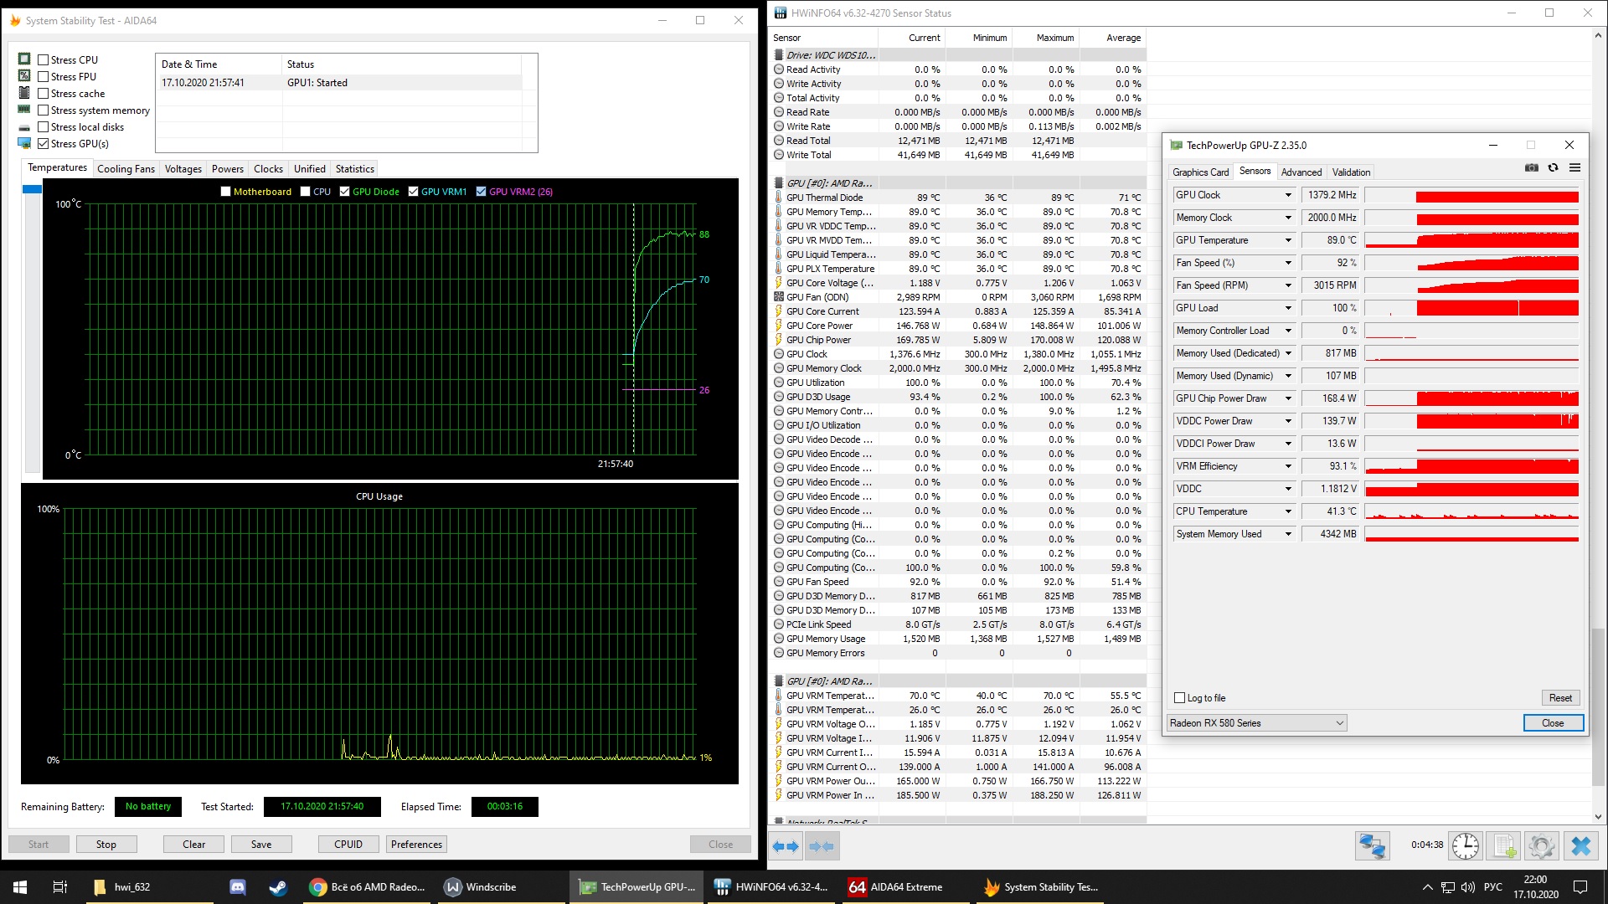This screenshot has height=904, width=1608.
Task: Click the Reset button in GPU-Z
Action: pyautogui.click(x=1559, y=698)
